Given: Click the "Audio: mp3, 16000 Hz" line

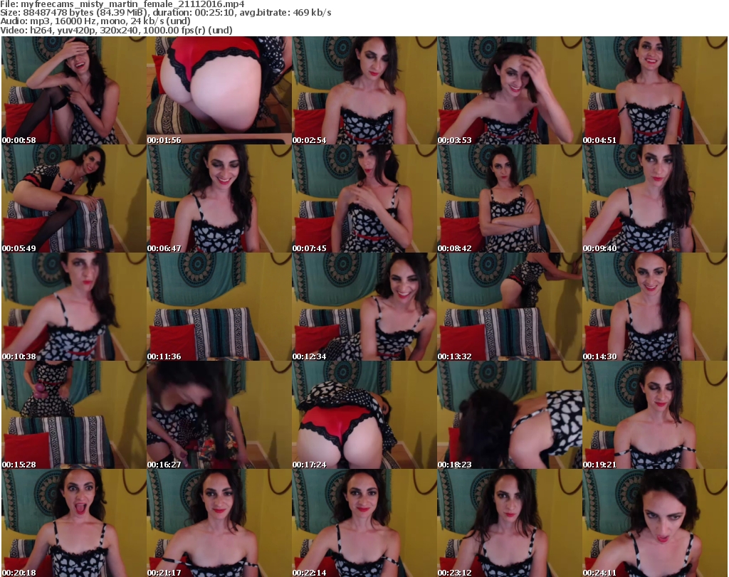Looking at the screenshot, I should (95, 21).
